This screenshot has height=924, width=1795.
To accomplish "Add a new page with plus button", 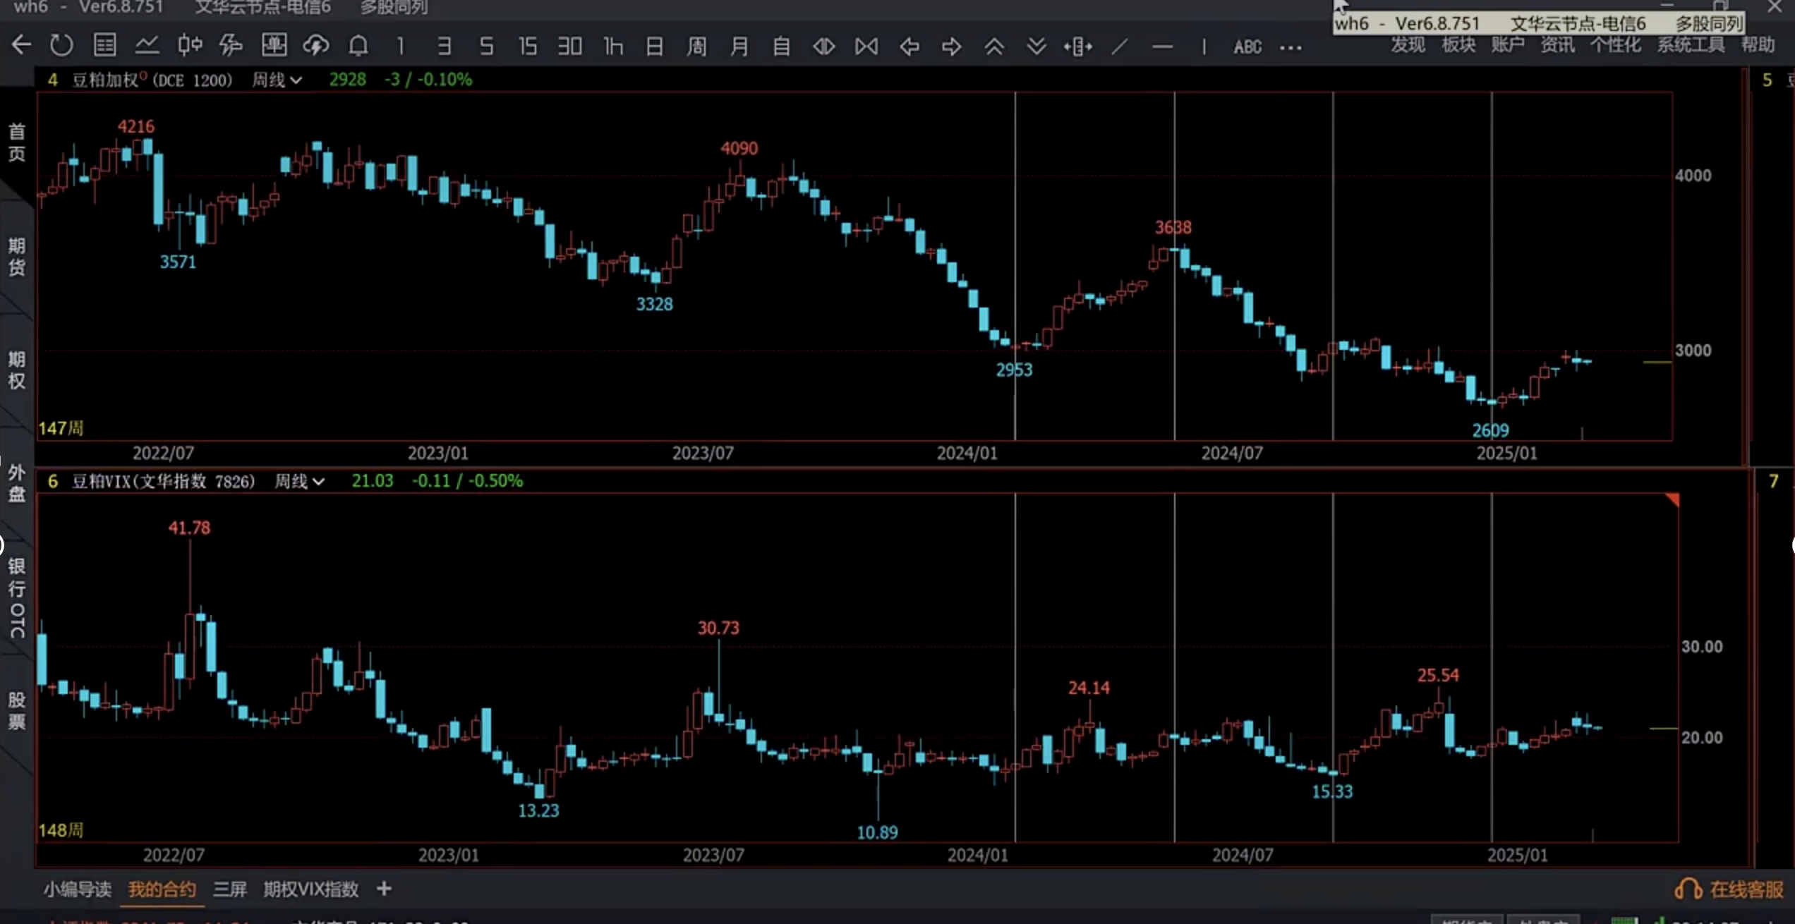I will [x=384, y=889].
